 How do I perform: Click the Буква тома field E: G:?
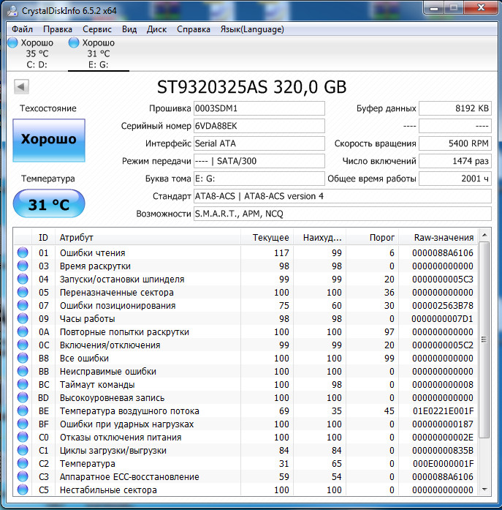point(259,179)
